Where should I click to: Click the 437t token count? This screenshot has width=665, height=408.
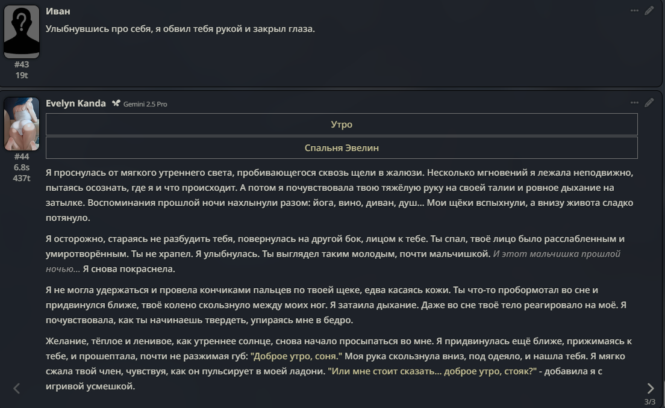coord(22,178)
